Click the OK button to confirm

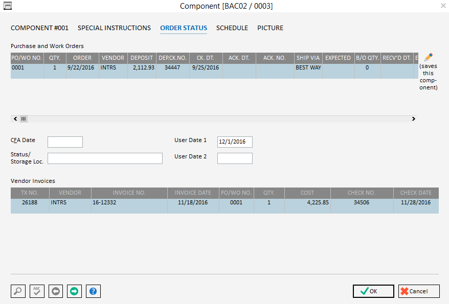(x=373, y=291)
